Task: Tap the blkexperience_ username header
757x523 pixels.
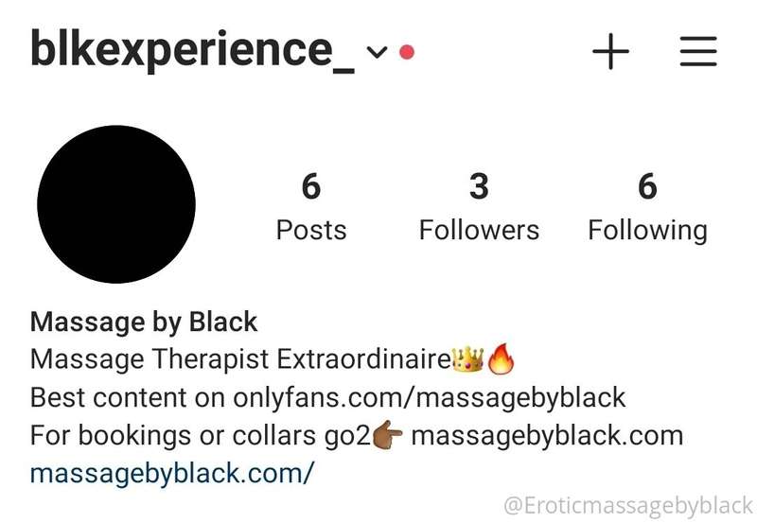Action: (193, 50)
